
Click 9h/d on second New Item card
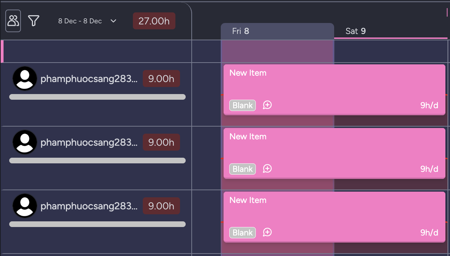point(429,169)
